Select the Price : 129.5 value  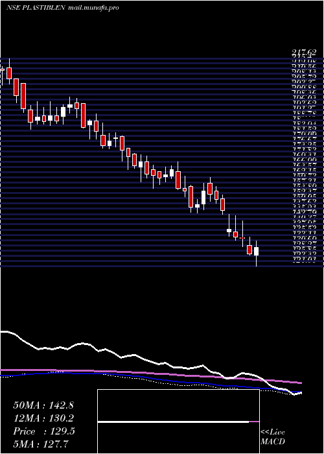(x=44, y=431)
